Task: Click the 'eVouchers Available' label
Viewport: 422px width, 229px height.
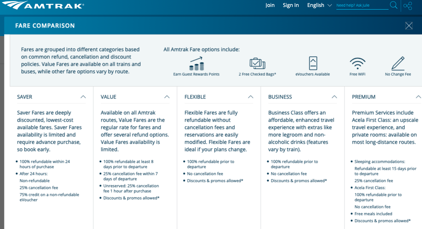Action: [313, 74]
